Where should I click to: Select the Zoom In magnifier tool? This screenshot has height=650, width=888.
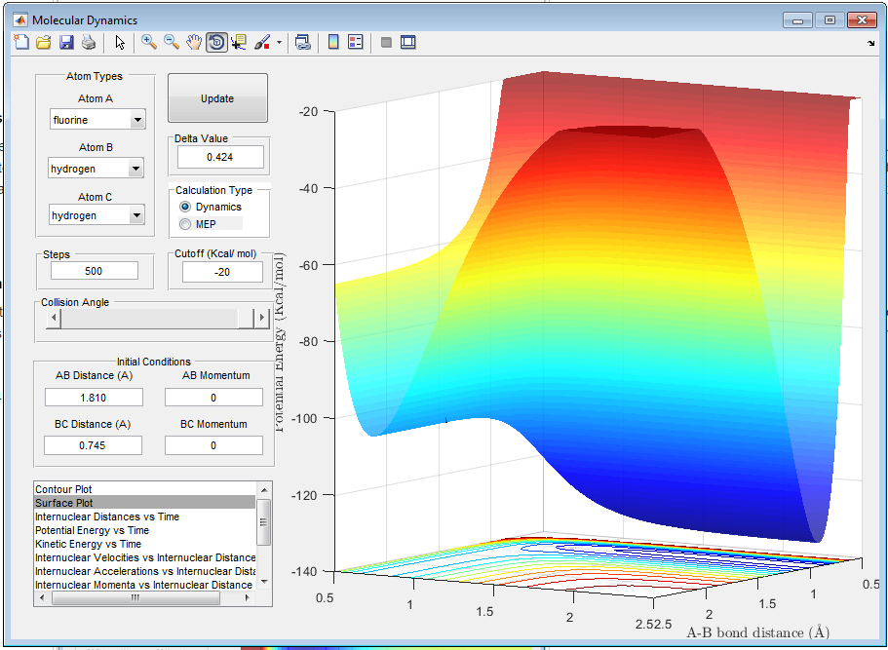coord(149,42)
